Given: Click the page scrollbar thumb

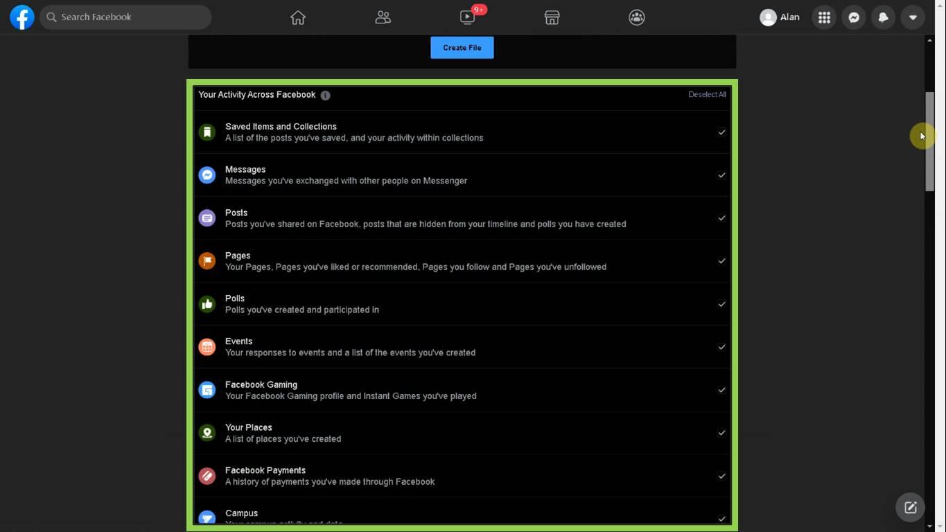Looking at the screenshot, I should [929, 141].
